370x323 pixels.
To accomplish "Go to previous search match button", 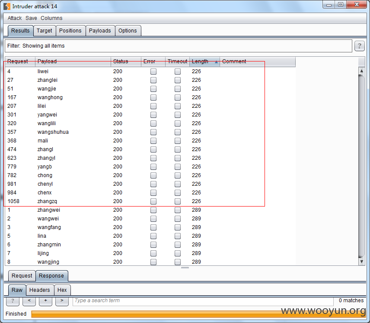I will tap(29, 301).
